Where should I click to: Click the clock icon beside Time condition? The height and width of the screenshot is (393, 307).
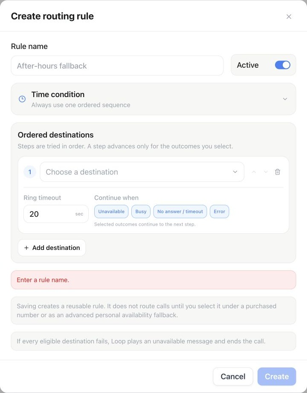[22, 99]
